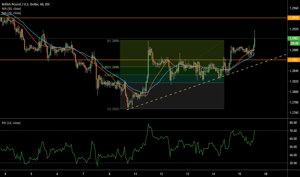Click the 30.00 RSI scale label

[293, 163]
